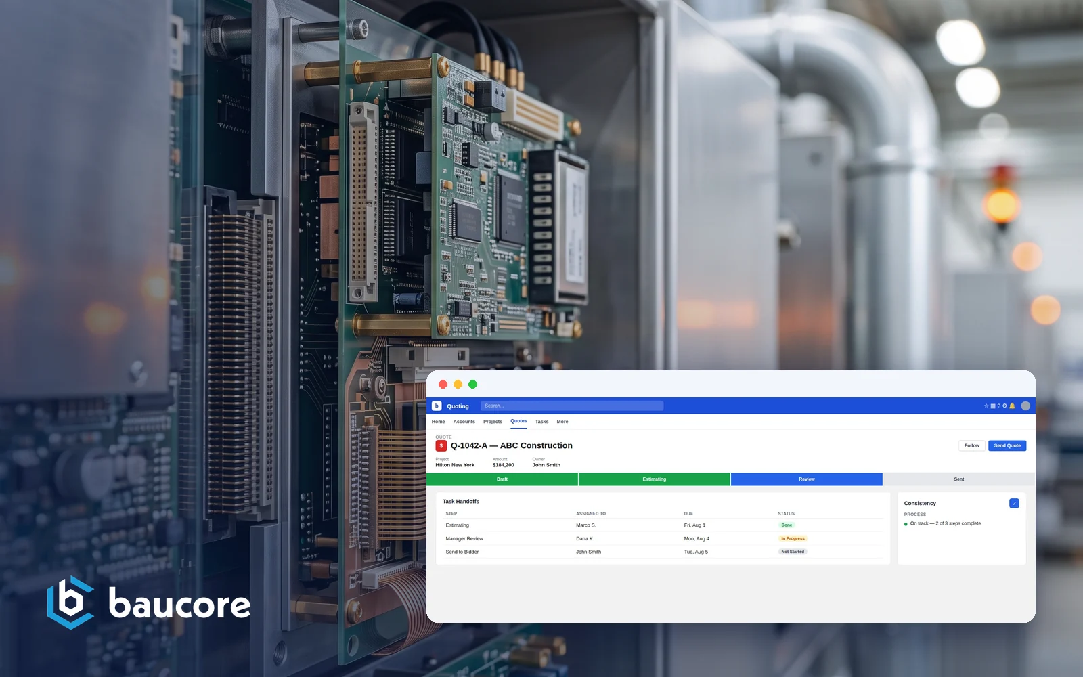The image size is (1083, 677).
Task: Open the grid apps icon in header
Action: 993,406
